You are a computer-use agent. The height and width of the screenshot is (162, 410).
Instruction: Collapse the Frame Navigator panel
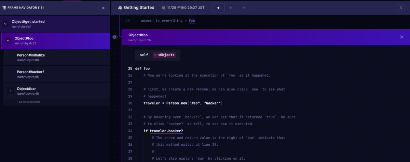[x=104, y=8]
